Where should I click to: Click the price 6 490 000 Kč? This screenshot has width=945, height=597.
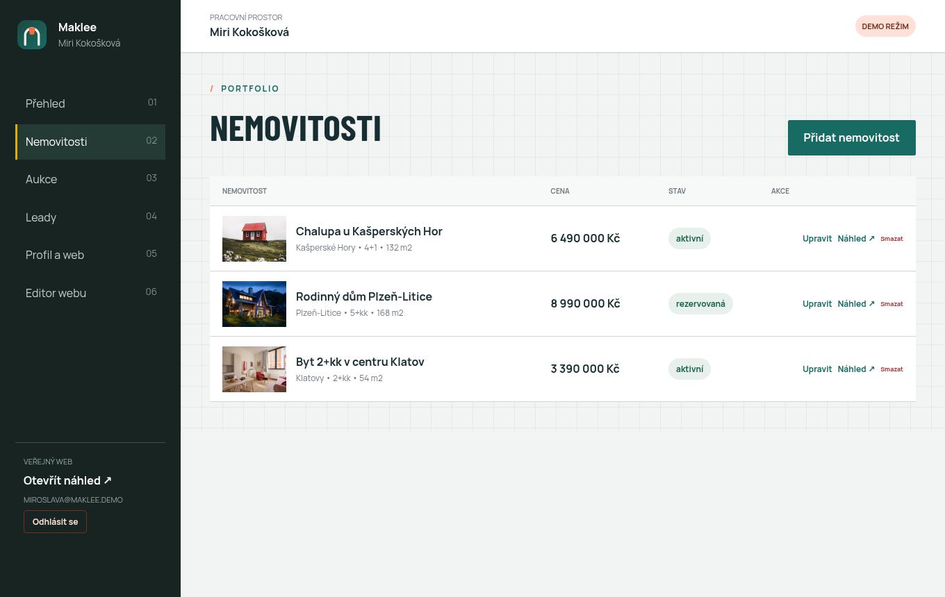(x=585, y=238)
